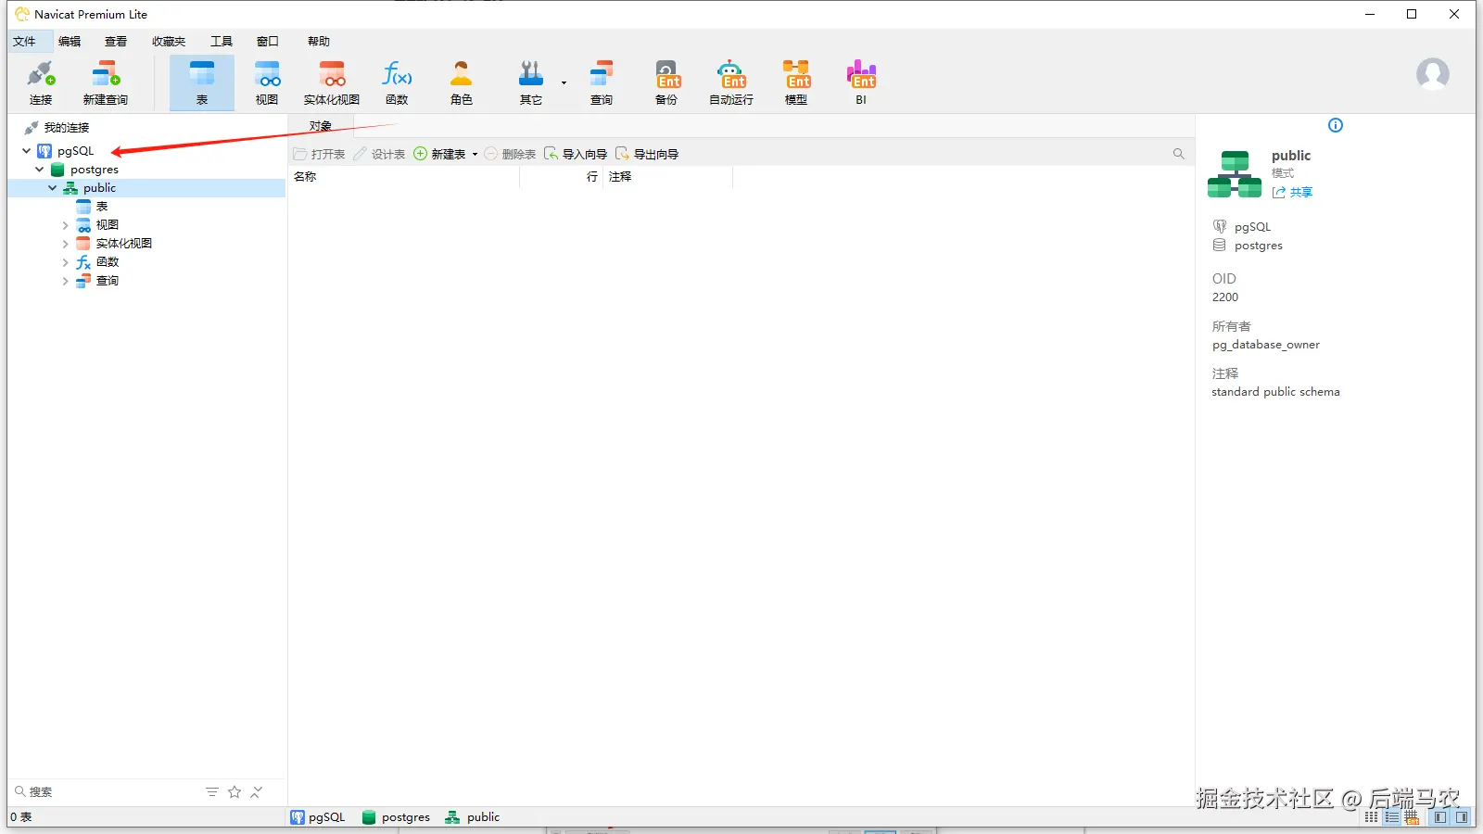Click the collapse-all icon in sidebar search bar
The width and height of the screenshot is (1483, 834).
click(x=257, y=792)
